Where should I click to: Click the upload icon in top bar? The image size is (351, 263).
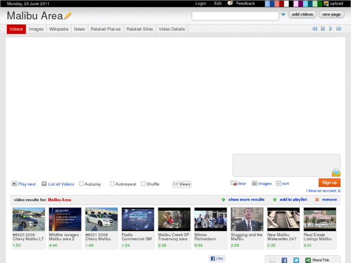pyautogui.click(x=326, y=3)
